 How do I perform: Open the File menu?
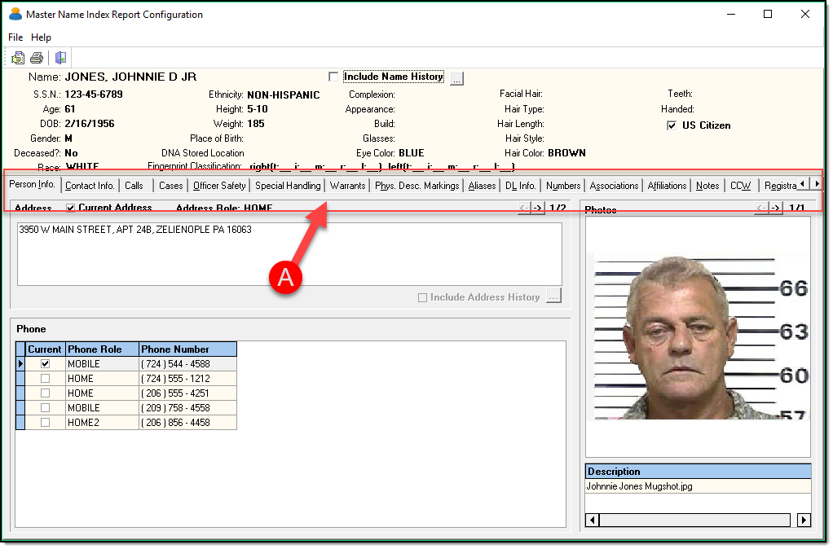[15, 37]
